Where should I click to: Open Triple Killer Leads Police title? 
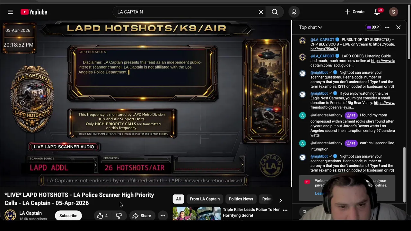tap(251, 212)
